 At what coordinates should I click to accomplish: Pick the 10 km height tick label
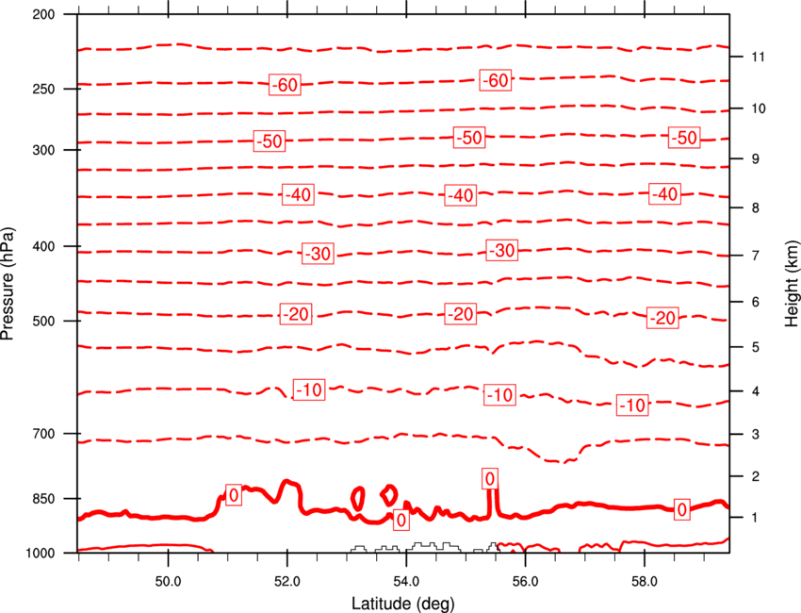758,108
